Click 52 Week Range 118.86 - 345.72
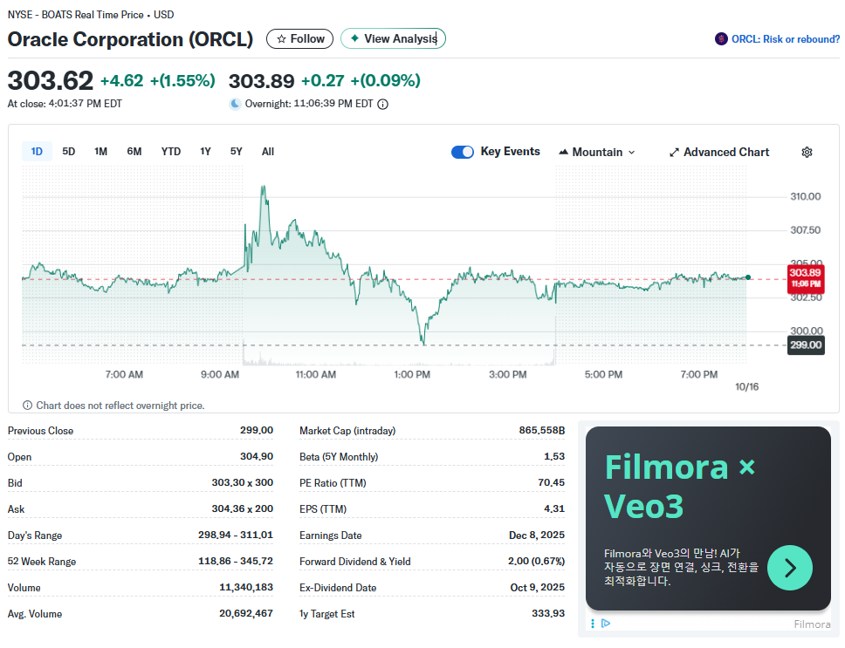845x648 pixels. 236,561
